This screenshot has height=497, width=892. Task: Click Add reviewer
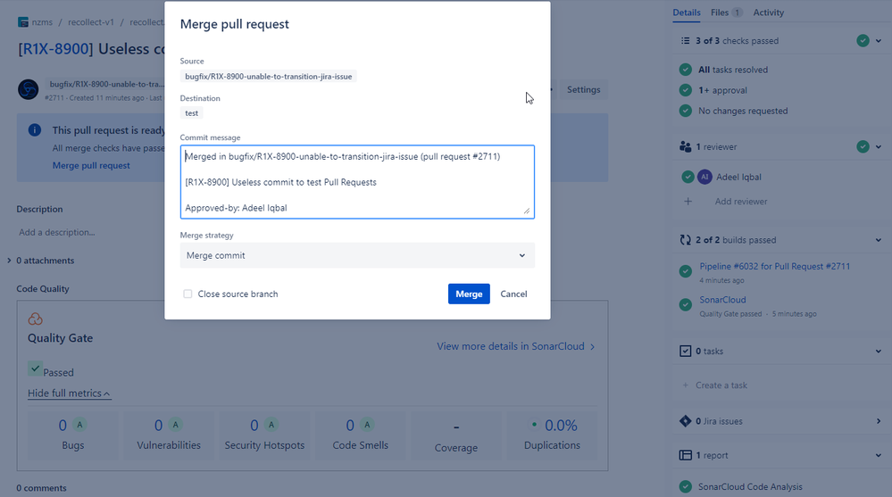click(741, 202)
